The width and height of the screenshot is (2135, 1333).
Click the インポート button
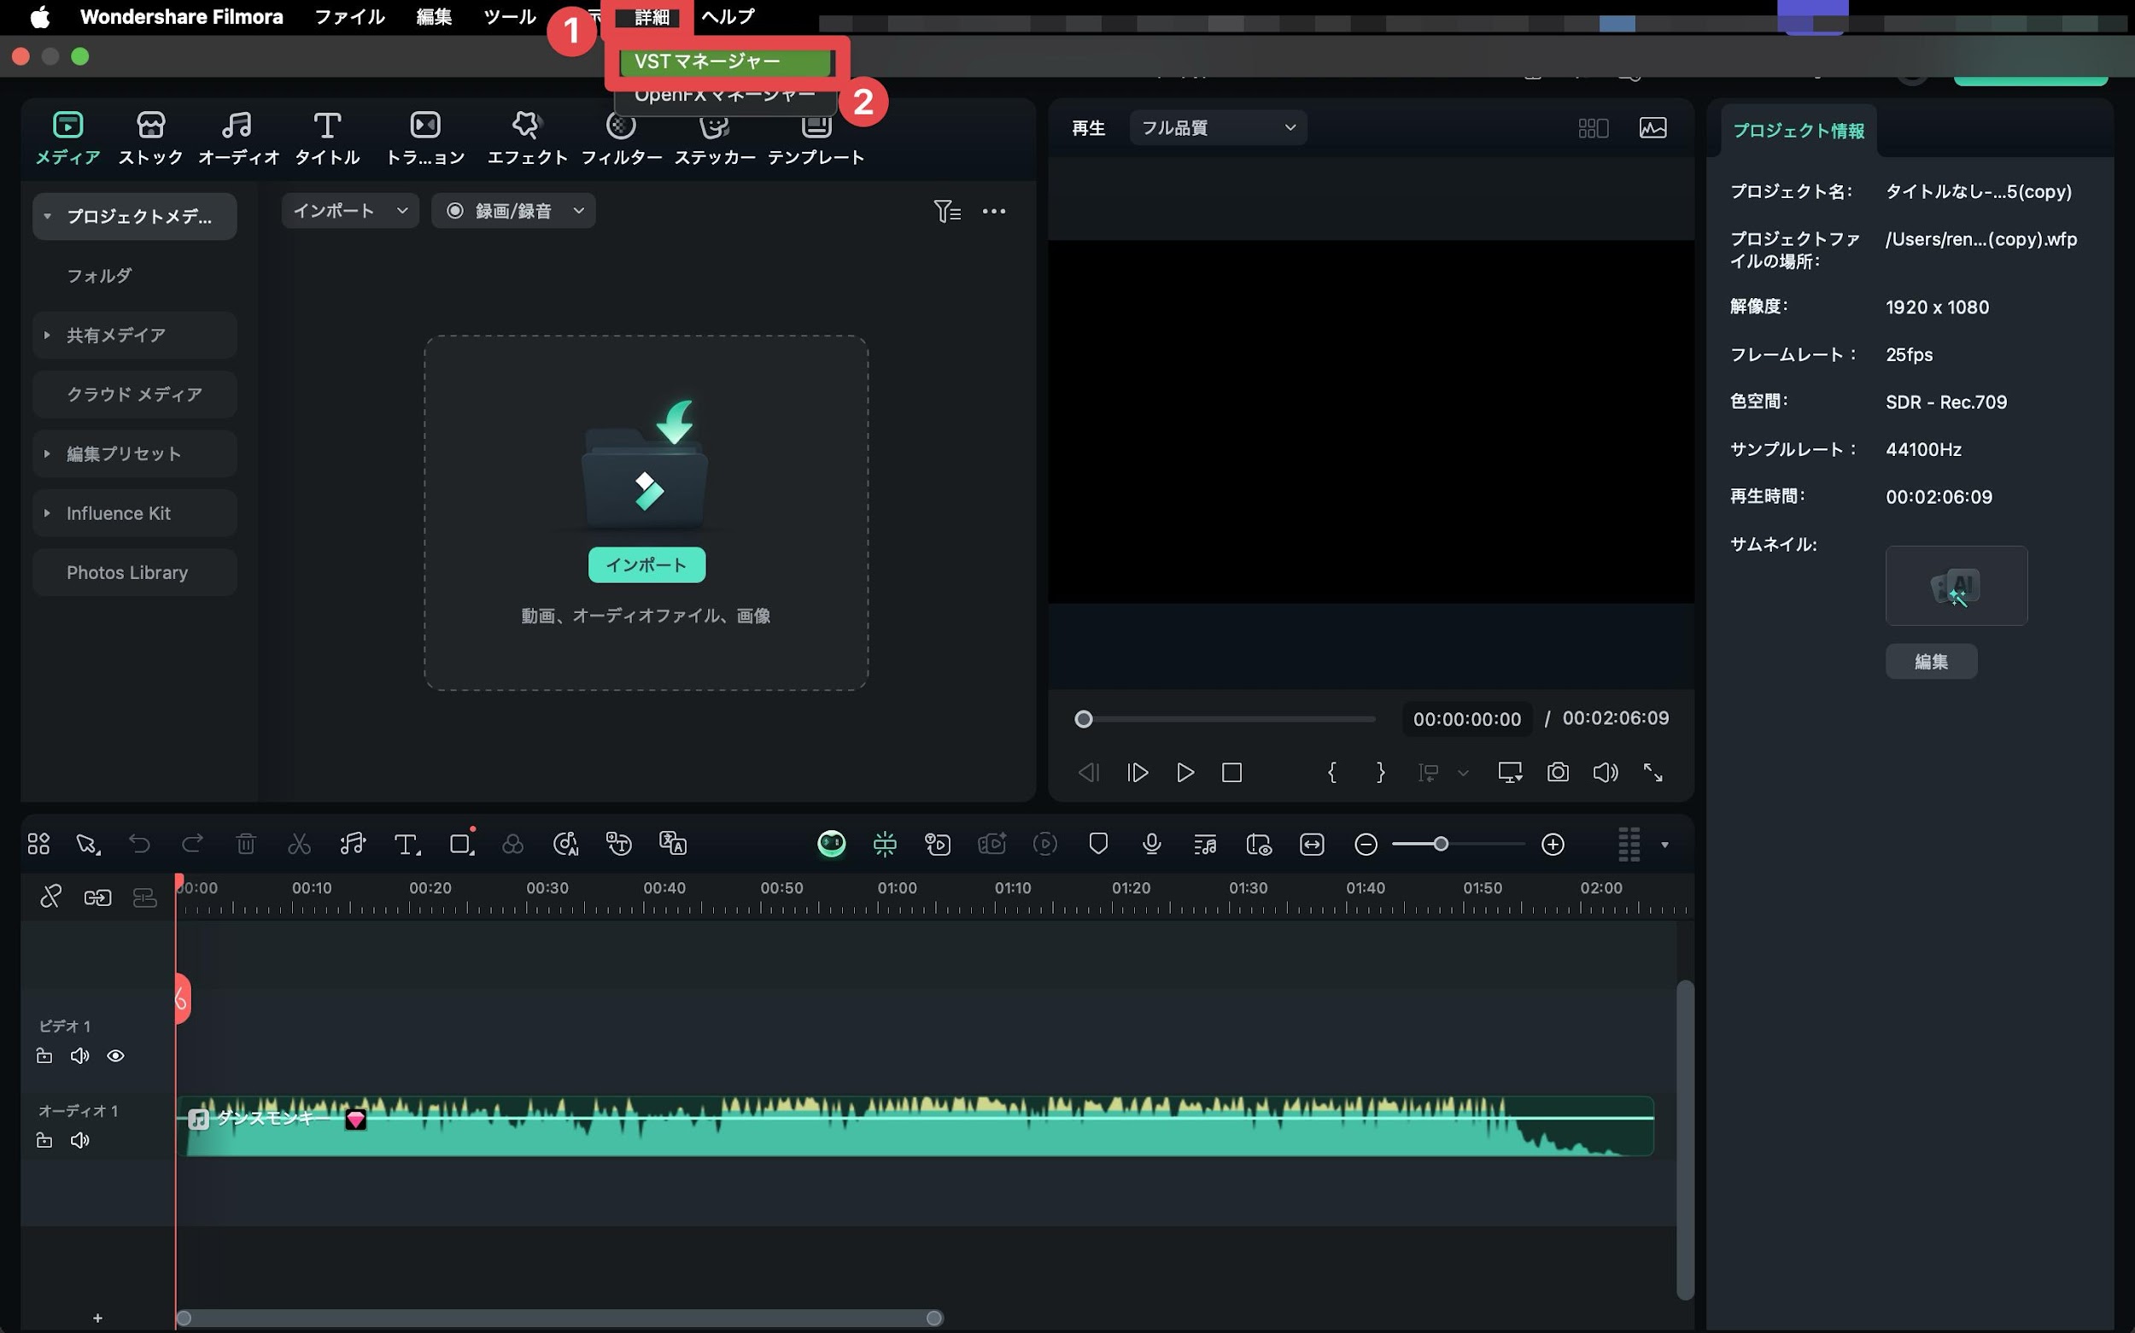[646, 564]
